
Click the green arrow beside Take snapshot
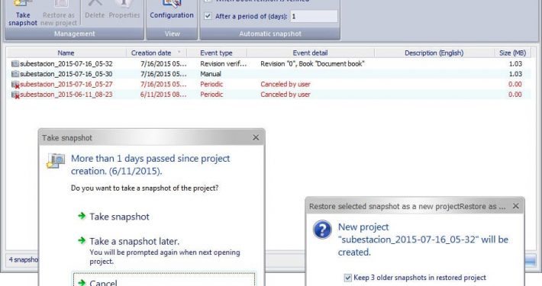pyautogui.click(x=82, y=216)
